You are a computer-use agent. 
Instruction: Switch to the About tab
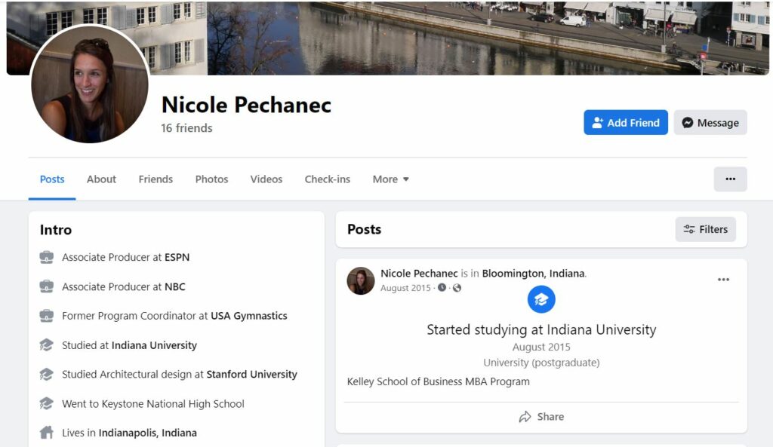click(102, 179)
